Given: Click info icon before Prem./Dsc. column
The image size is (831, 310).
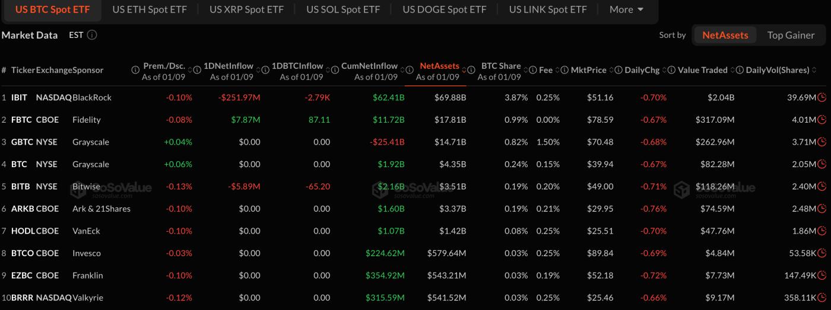Looking at the screenshot, I should [135, 70].
